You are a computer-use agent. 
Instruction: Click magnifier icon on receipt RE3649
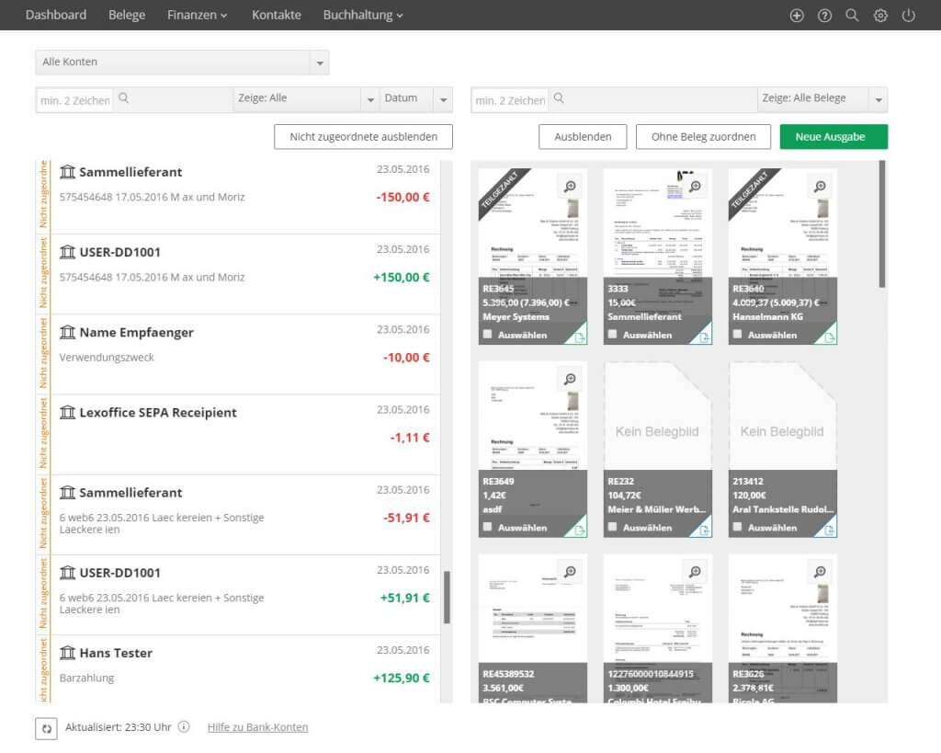[x=570, y=380]
